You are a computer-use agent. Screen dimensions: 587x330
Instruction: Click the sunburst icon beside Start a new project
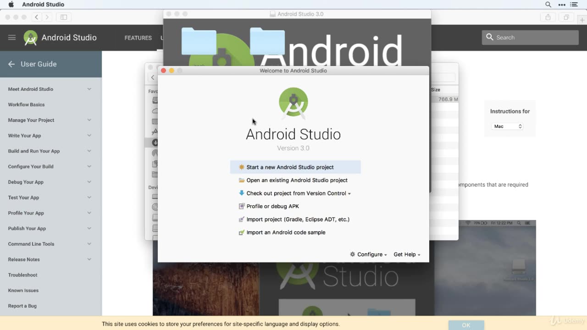[x=242, y=167]
